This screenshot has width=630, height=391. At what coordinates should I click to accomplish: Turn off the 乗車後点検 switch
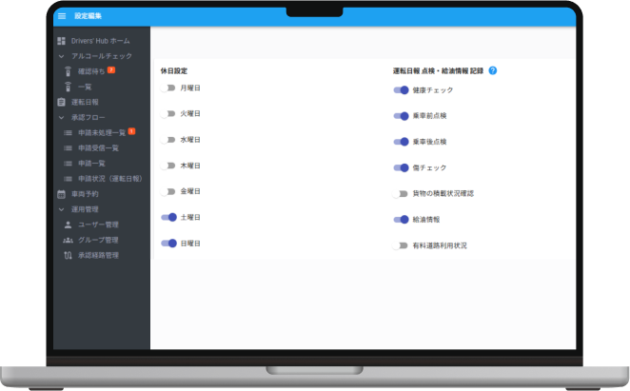401,142
